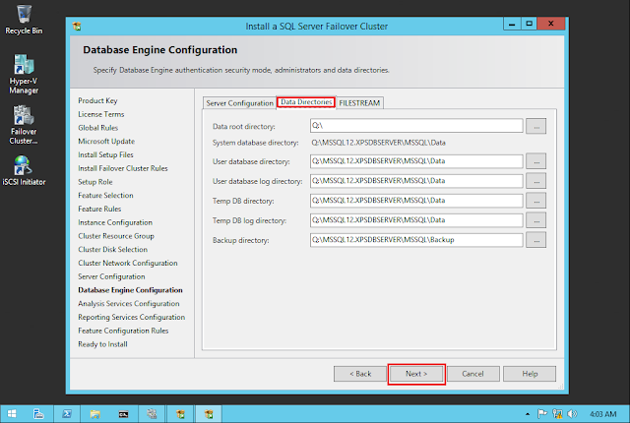630x423 pixels.
Task: Click the volume speaker tray icon
Action: (x=572, y=414)
